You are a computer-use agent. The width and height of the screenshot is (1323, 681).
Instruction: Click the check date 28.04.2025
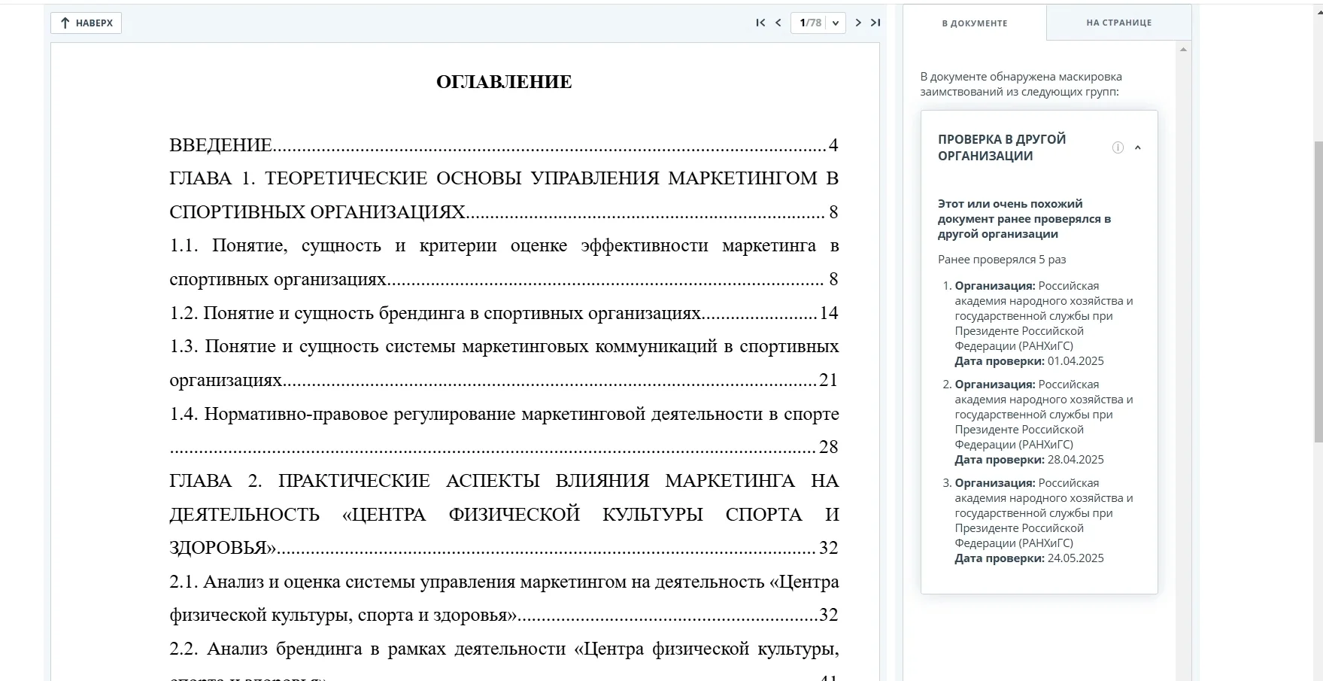[x=1076, y=460]
